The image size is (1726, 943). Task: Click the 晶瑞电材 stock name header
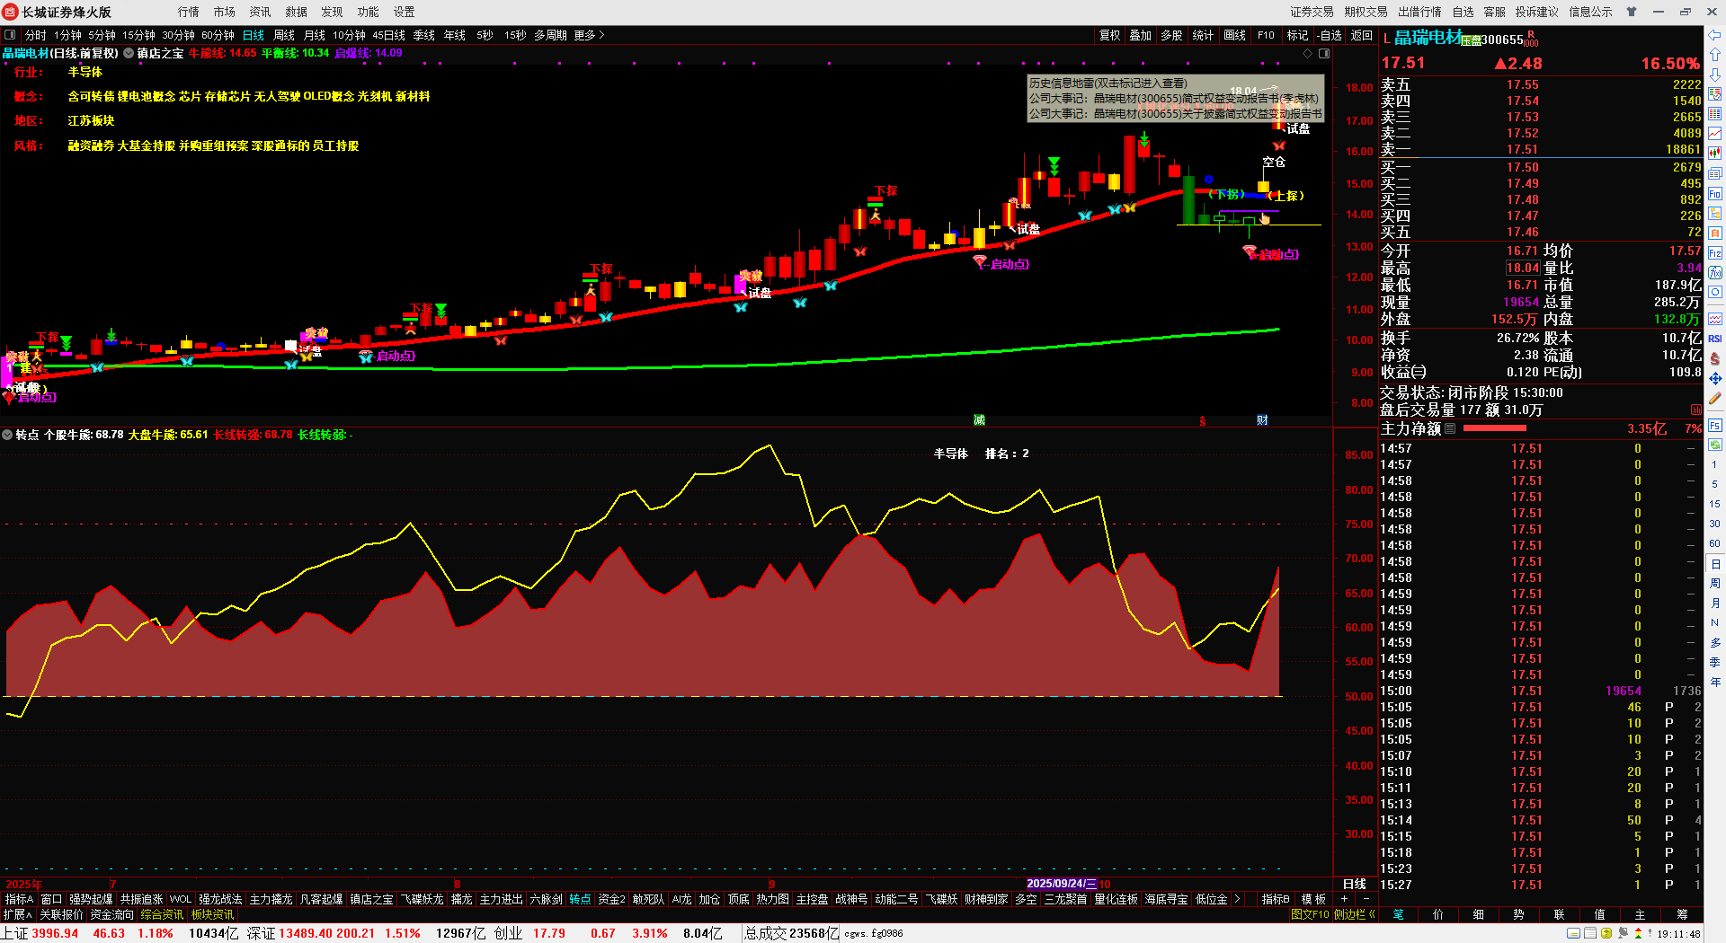tap(1428, 38)
